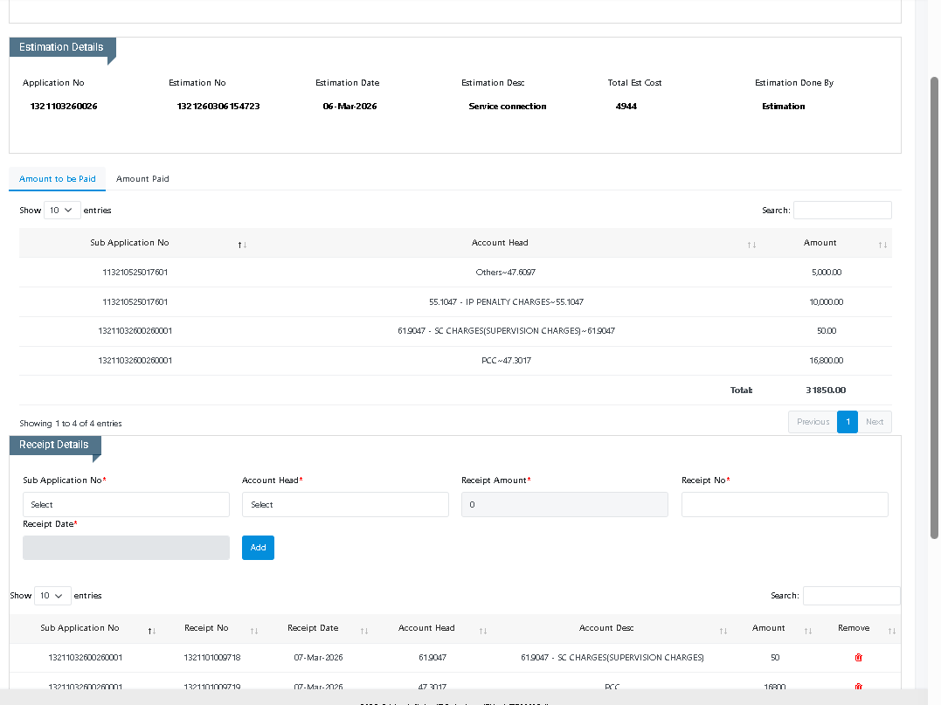
Task: Focus the Search box above amounts table
Action: 842,211
